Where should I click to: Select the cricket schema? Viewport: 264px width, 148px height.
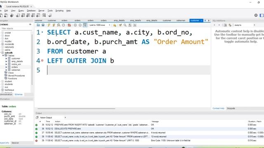8,33
